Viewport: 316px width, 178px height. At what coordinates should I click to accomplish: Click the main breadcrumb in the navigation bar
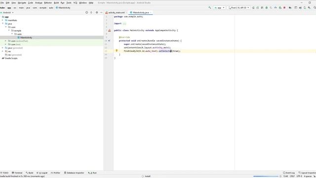[x=21, y=8]
